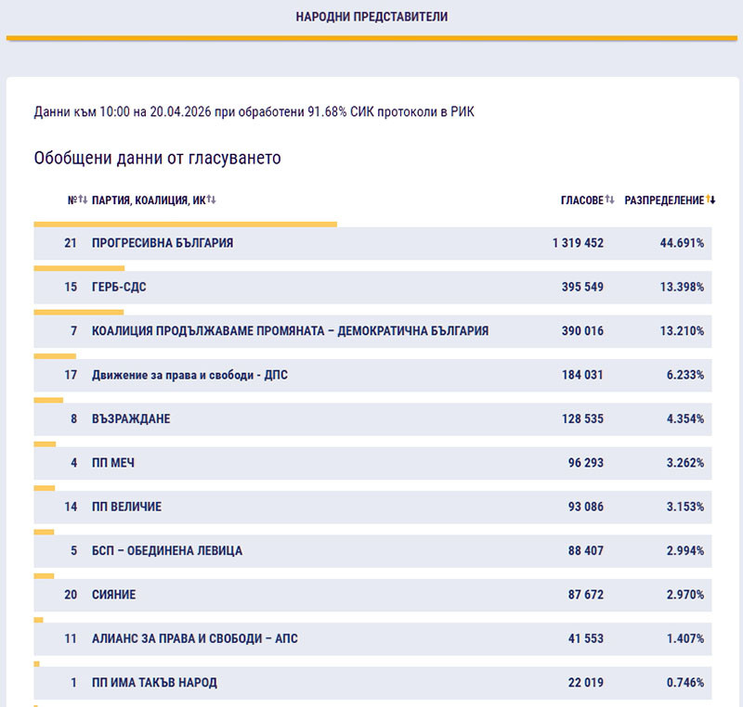Click БСП – ОБЕДИНЕНА ЛЕВИЦА entry
This screenshot has height=707, width=743.
pyautogui.click(x=167, y=551)
